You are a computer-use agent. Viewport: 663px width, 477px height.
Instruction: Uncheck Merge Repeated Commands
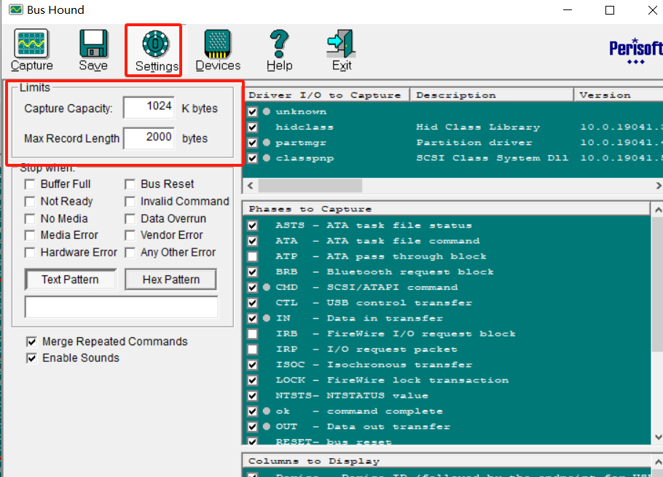pyautogui.click(x=31, y=342)
